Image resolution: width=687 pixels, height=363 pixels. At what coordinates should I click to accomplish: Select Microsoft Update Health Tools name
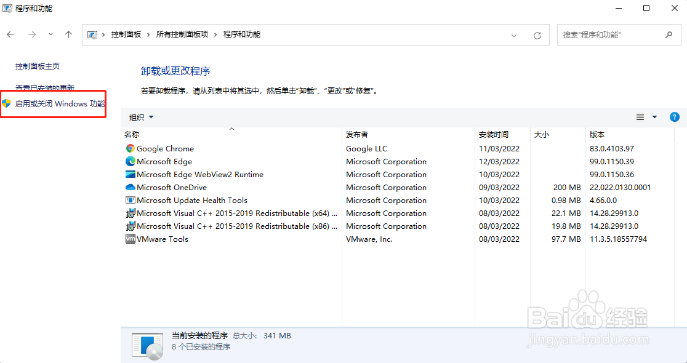click(x=192, y=200)
